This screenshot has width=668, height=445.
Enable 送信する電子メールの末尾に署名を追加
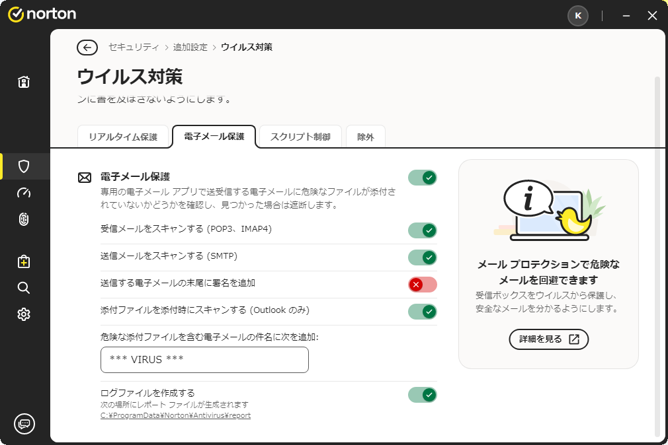(x=422, y=285)
